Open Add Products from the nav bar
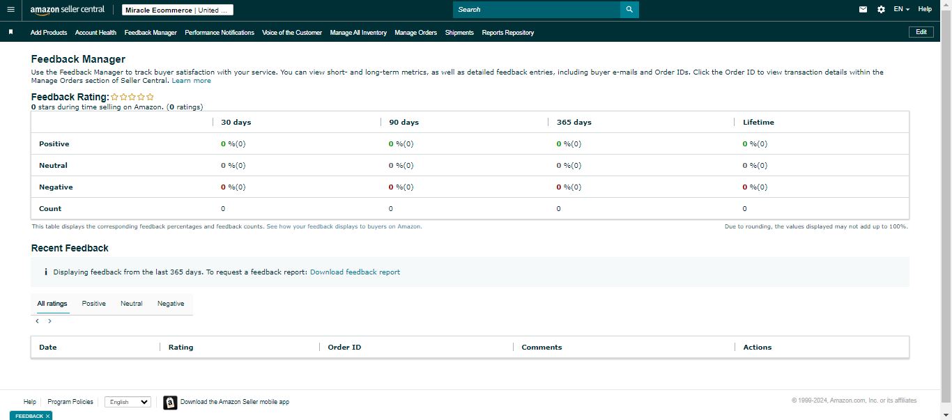Viewport: 952px width, 420px height. [x=49, y=33]
